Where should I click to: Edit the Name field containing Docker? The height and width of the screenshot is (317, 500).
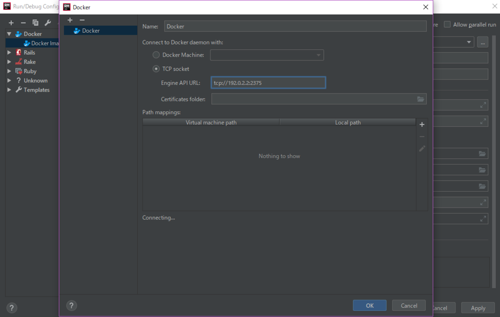[295, 26]
